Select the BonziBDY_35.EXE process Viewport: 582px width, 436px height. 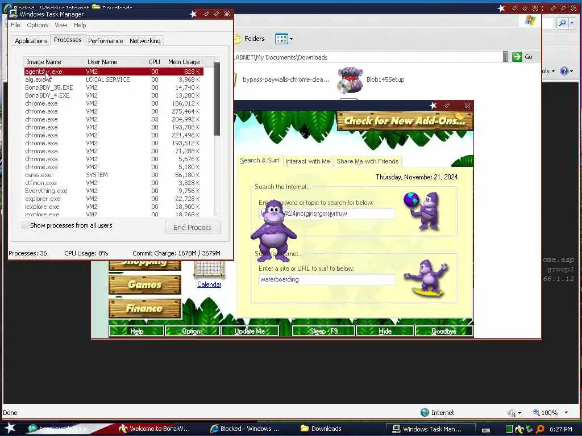(114, 87)
